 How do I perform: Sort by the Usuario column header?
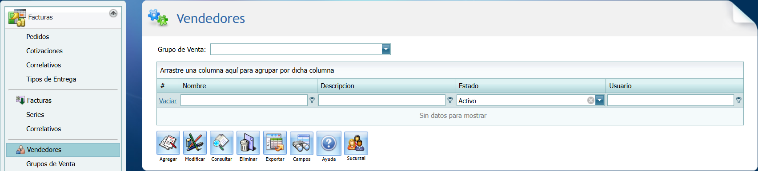pos(674,86)
